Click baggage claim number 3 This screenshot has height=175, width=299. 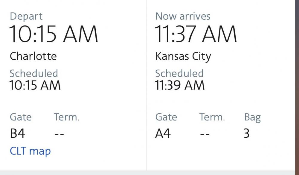tap(246, 134)
